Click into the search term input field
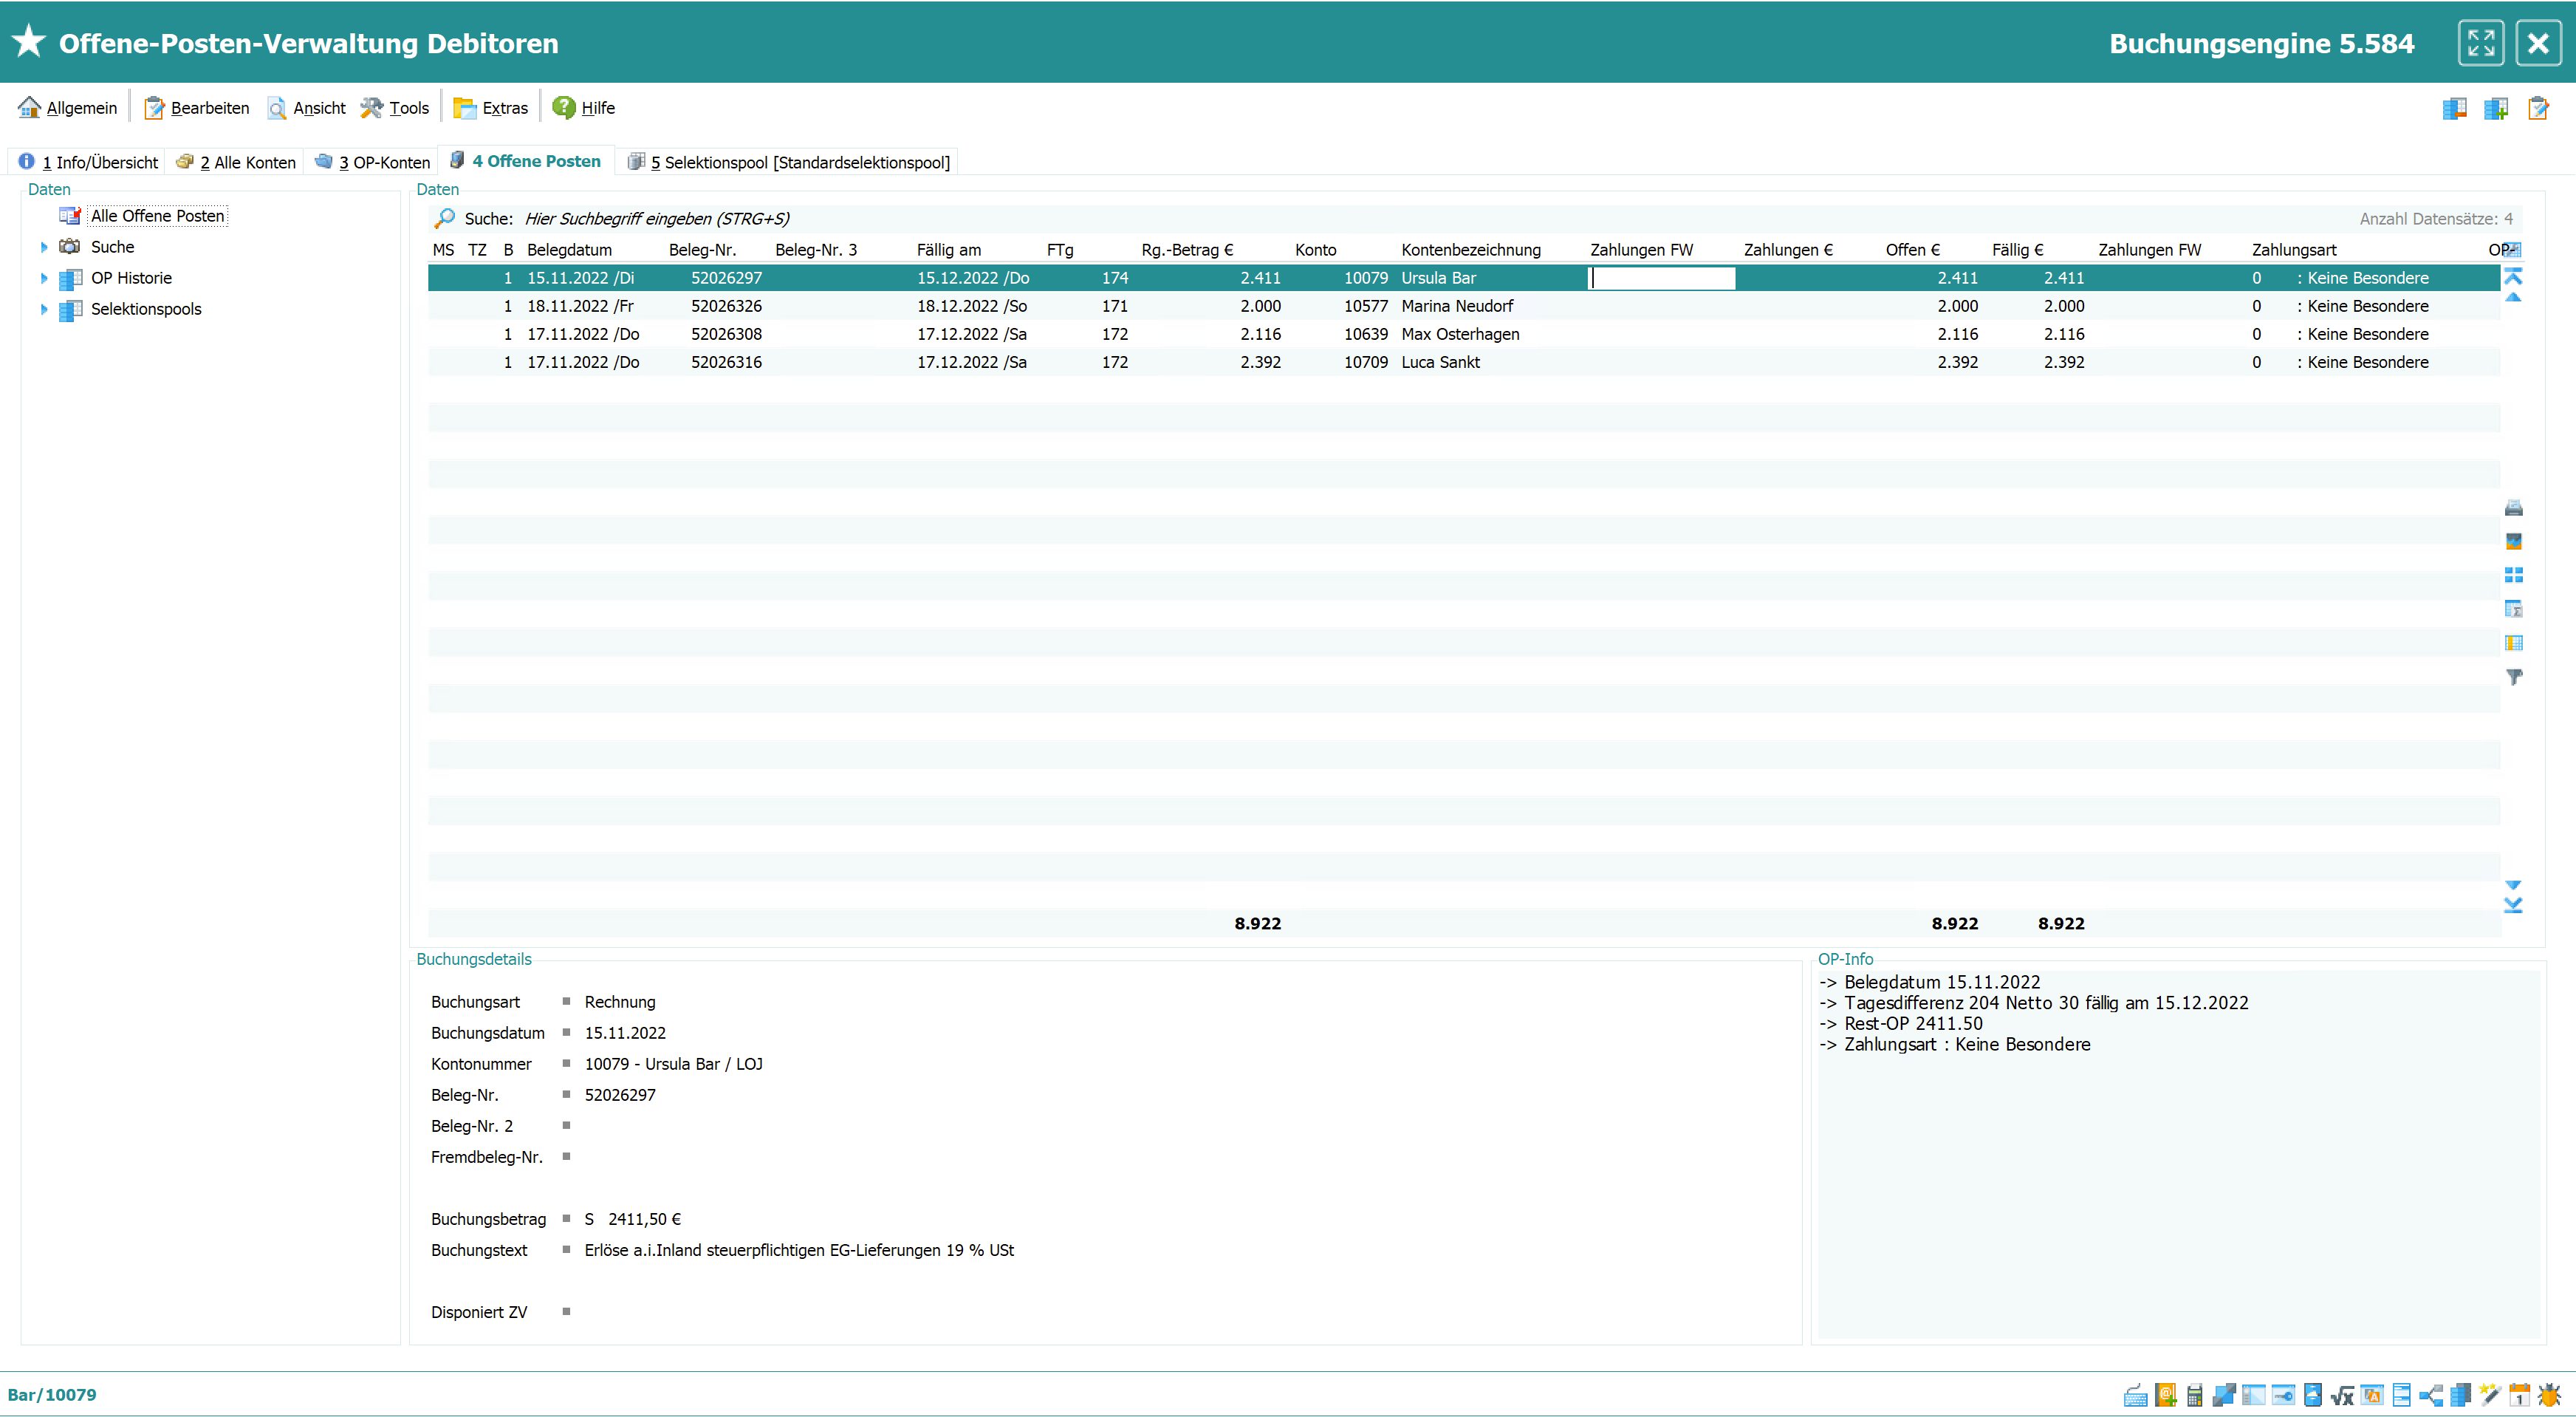Image resolution: width=2576 pixels, height=1417 pixels. (656, 219)
